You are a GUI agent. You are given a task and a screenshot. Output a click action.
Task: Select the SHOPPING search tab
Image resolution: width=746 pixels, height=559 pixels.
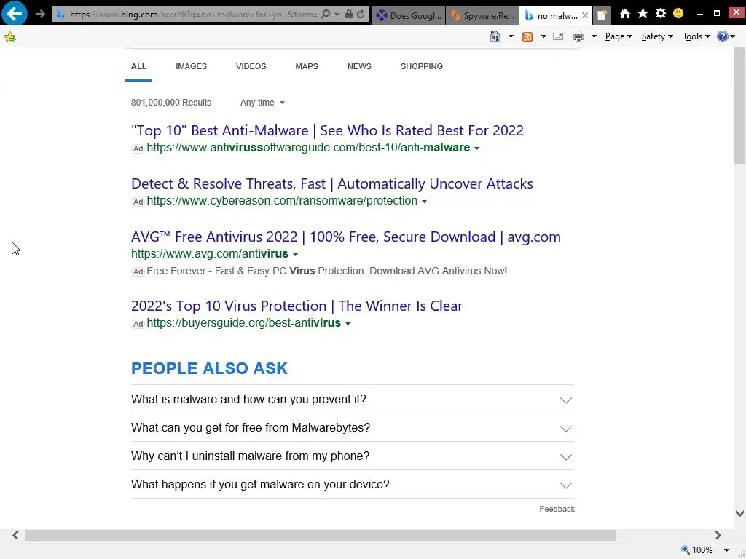pos(422,66)
